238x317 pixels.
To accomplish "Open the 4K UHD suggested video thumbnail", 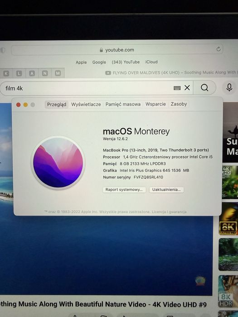I will (230, 182).
